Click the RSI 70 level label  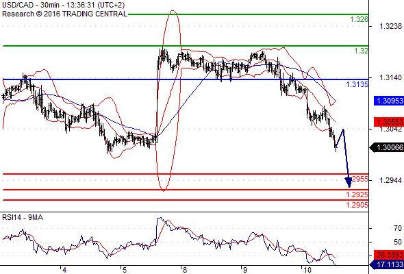(x=398, y=228)
